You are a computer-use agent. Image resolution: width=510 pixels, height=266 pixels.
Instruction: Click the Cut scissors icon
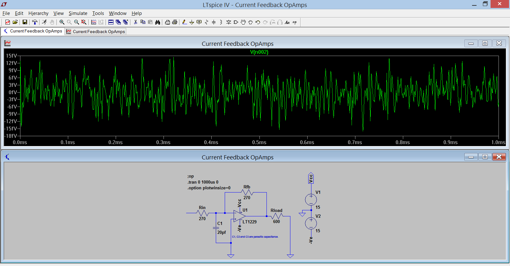[135, 22]
